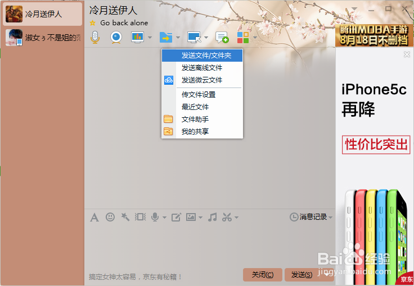Switch to the 淑女 chat tab
This screenshot has height=286, width=414.
(x=43, y=38)
